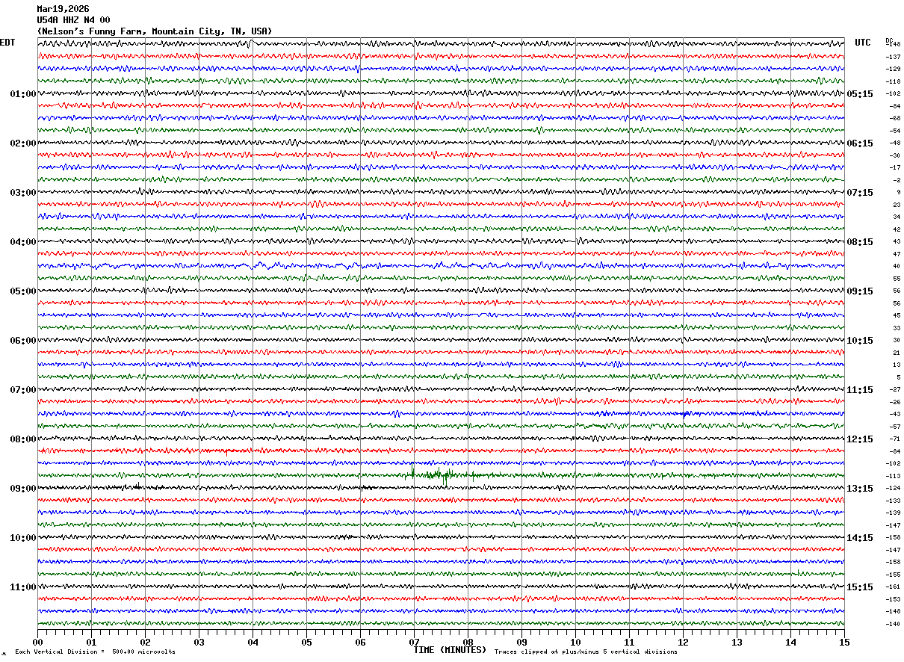904x662 pixels.
Task: Click the 09:00 EDT hour label
Action: (x=22, y=489)
